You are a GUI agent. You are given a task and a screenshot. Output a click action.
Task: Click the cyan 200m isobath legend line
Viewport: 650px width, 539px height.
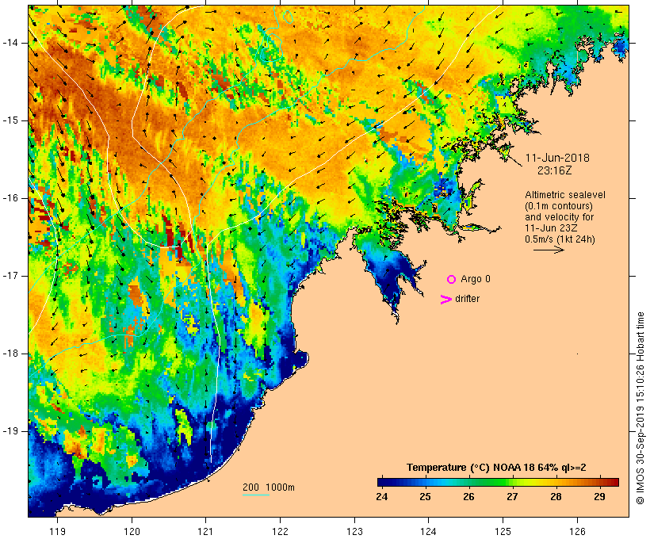(256, 495)
